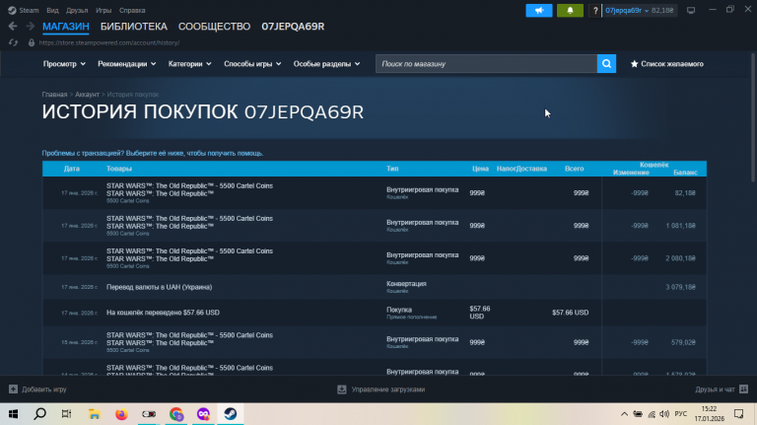Click the Steam icon in the taskbar
The width and height of the screenshot is (757, 425).
click(231, 414)
